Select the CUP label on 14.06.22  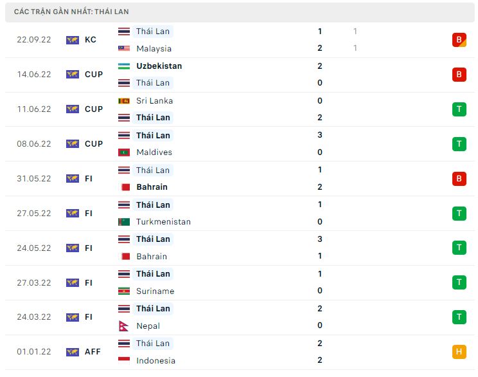click(94, 75)
